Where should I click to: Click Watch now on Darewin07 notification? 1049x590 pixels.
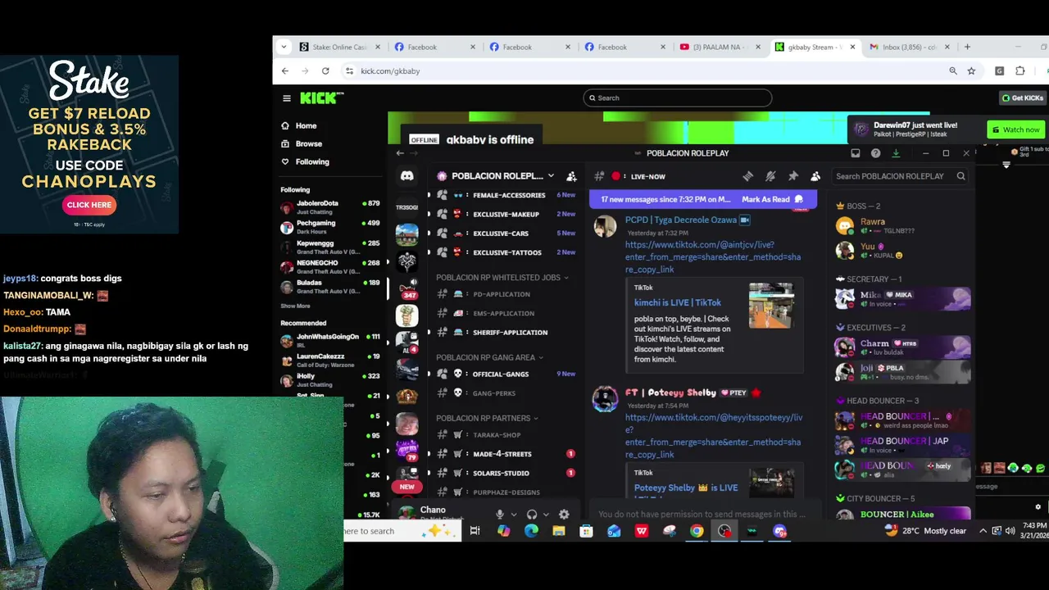pos(1015,129)
